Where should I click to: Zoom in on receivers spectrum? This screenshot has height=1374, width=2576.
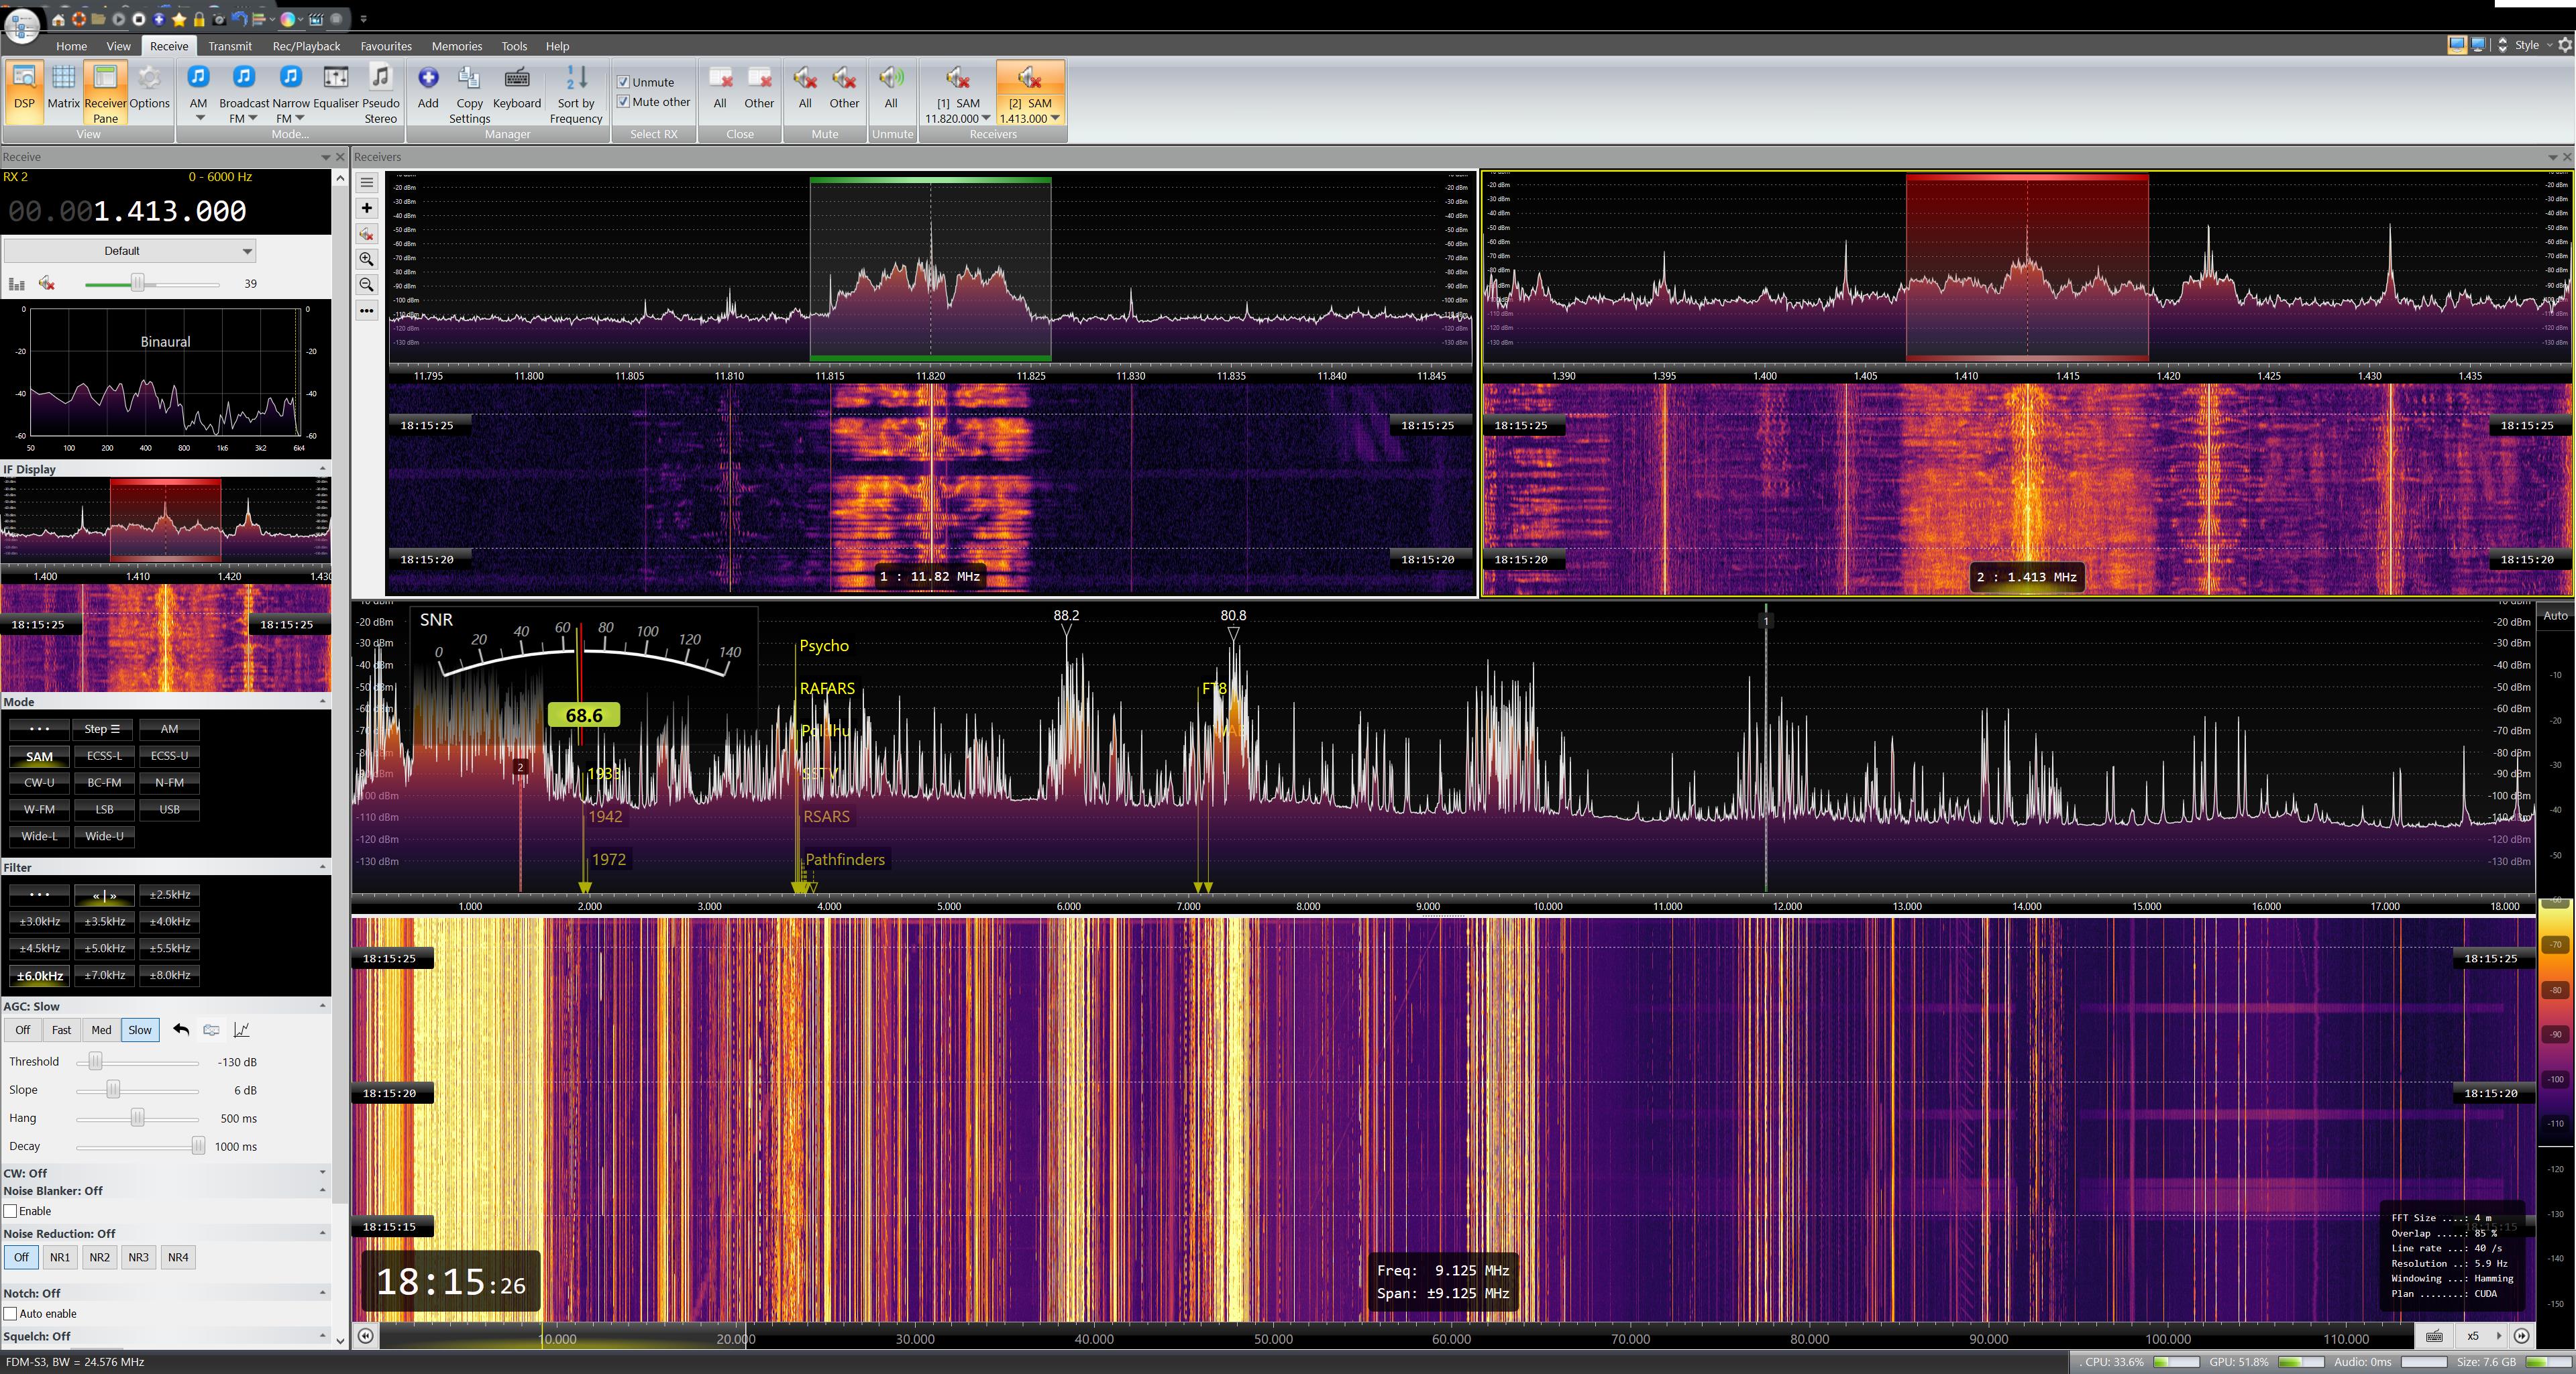pos(367,259)
